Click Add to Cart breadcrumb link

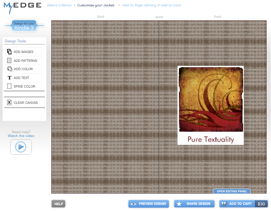171,5
